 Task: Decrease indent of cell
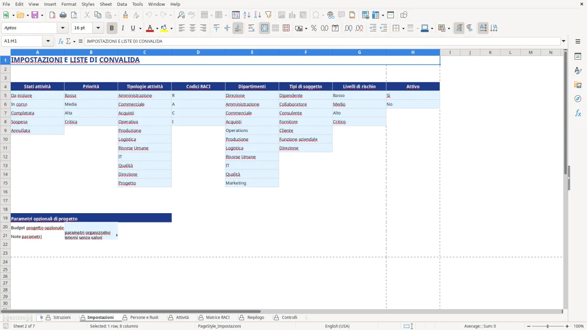384,28
